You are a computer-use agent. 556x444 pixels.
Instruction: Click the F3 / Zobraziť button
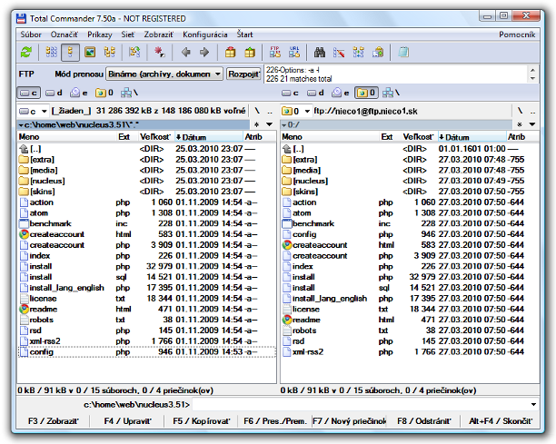click(54, 421)
